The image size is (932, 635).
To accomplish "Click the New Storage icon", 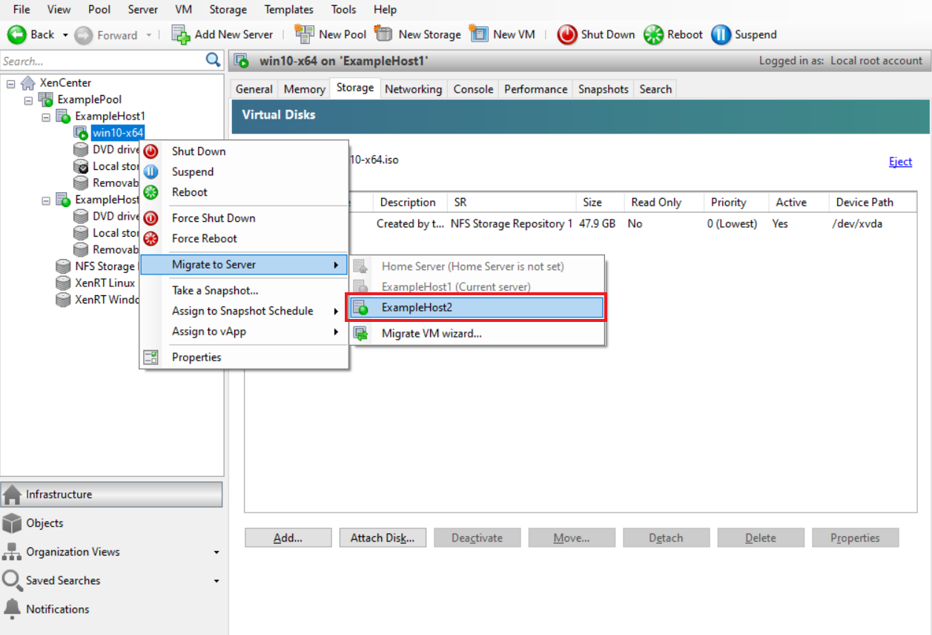I will tap(383, 34).
